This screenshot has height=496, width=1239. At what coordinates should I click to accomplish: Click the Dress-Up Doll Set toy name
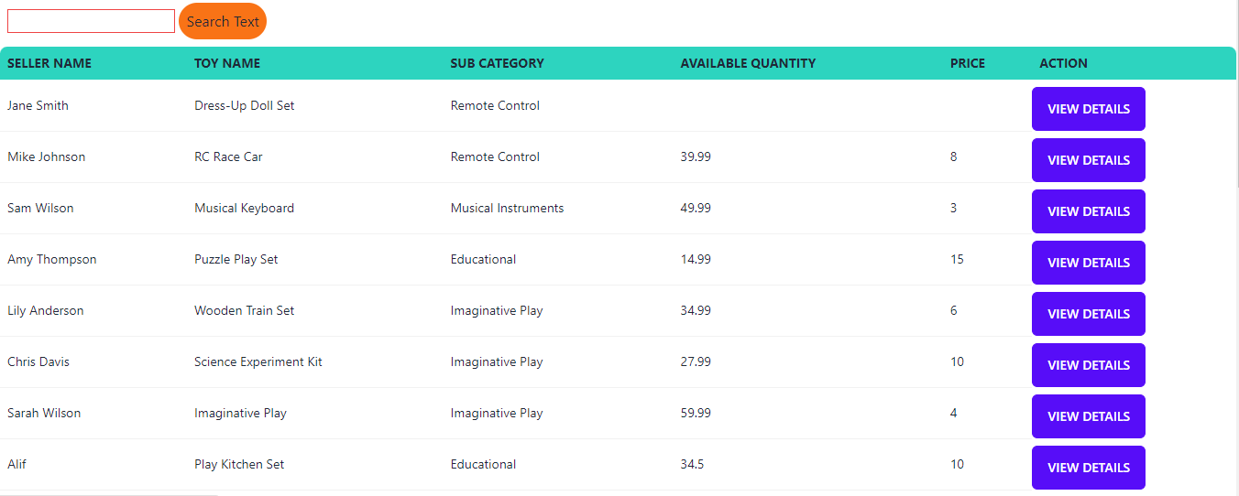tap(245, 105)
